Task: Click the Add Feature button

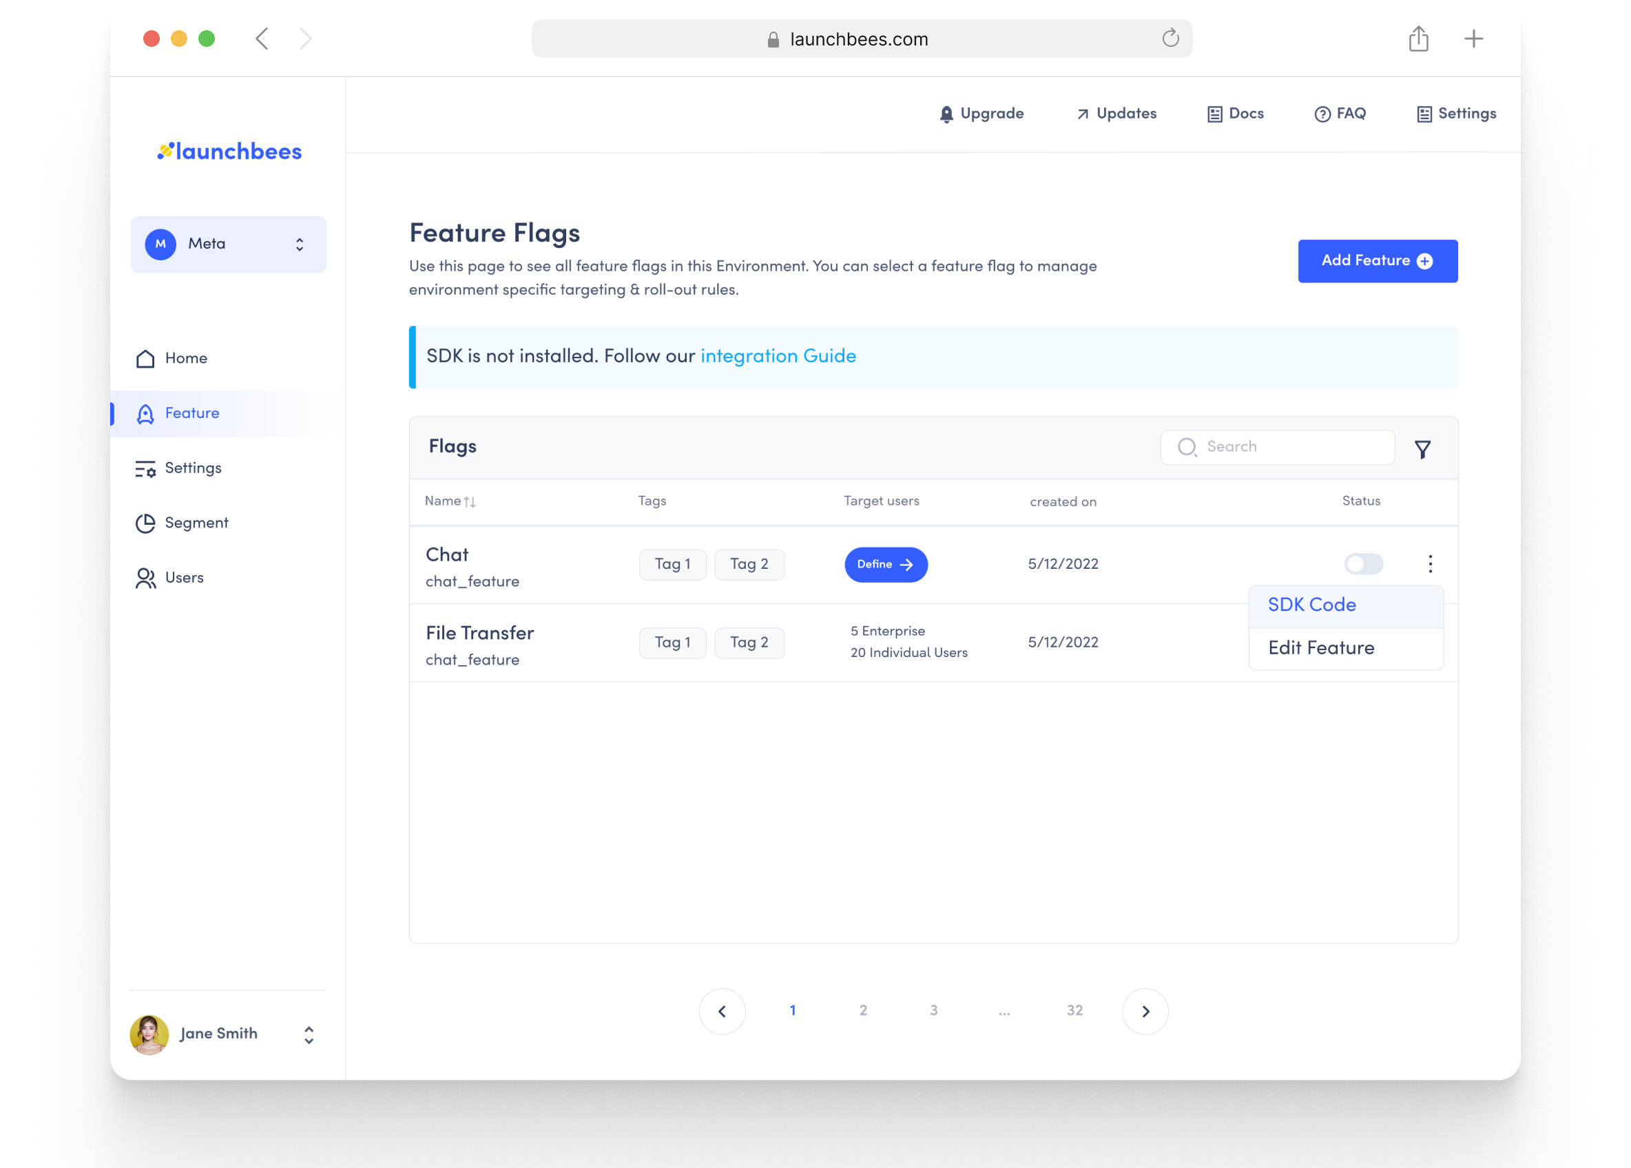Action: [x=1376, y=261]
